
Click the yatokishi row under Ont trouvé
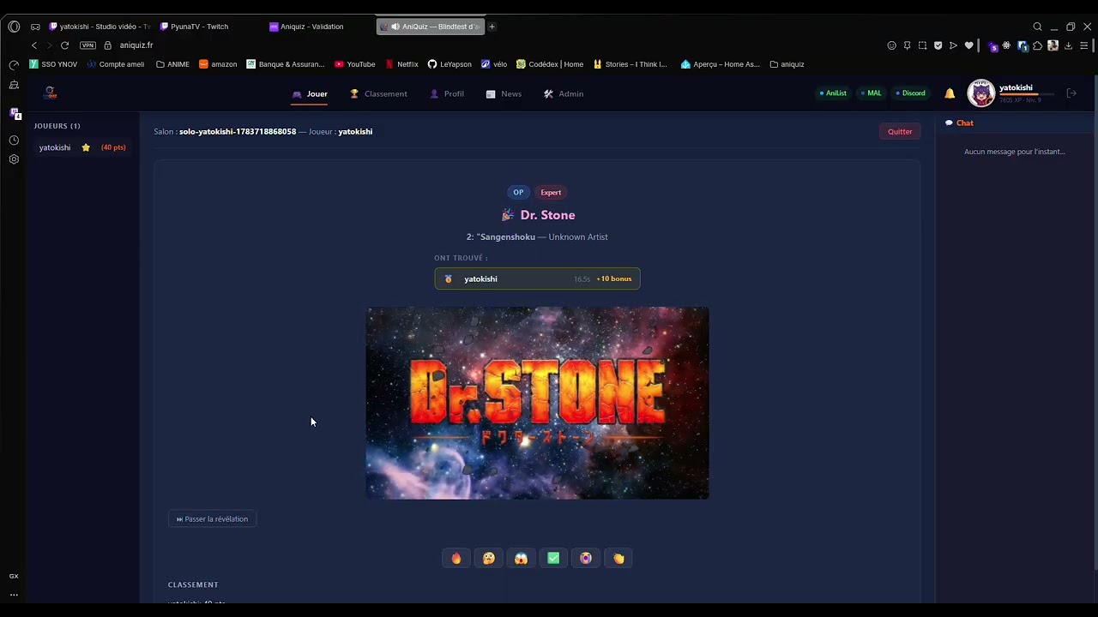click(537, 279)
